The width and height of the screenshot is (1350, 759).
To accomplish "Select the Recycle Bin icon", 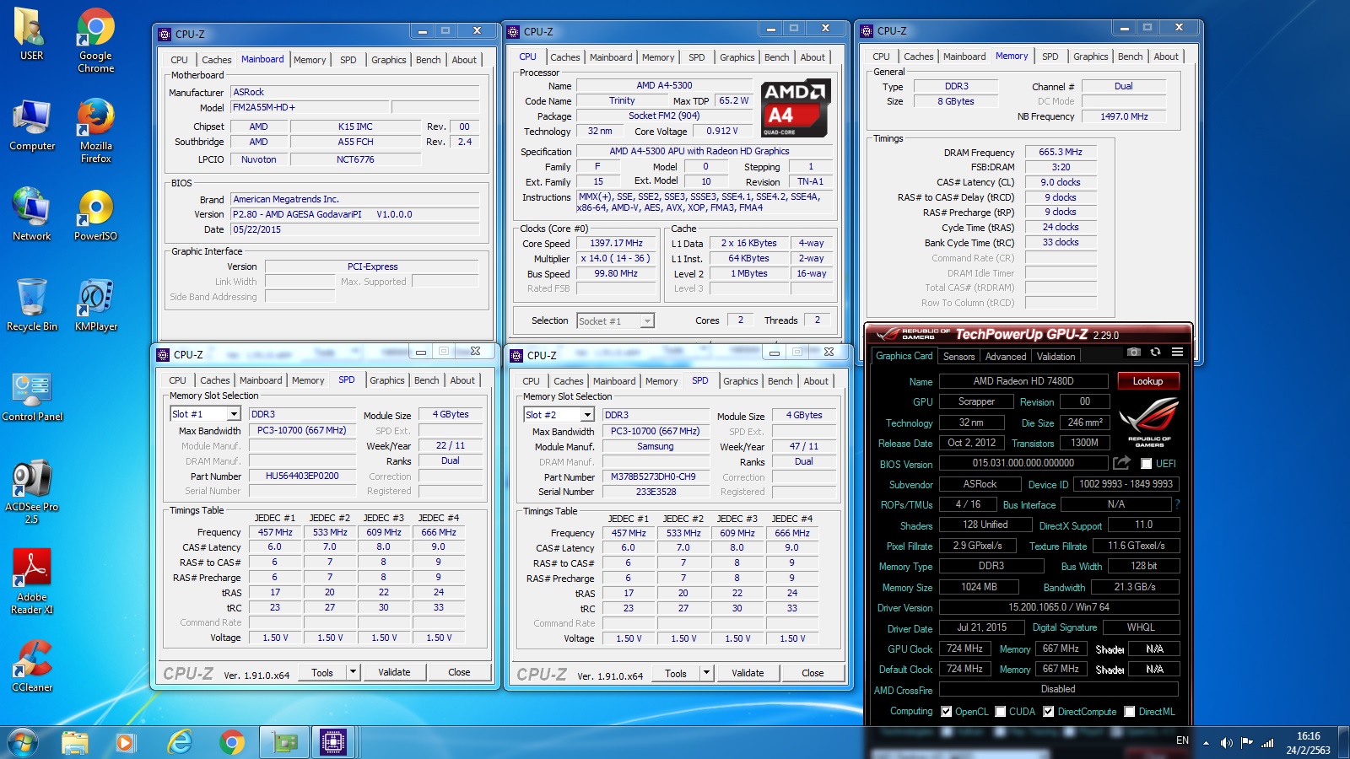I will [32, 305].
